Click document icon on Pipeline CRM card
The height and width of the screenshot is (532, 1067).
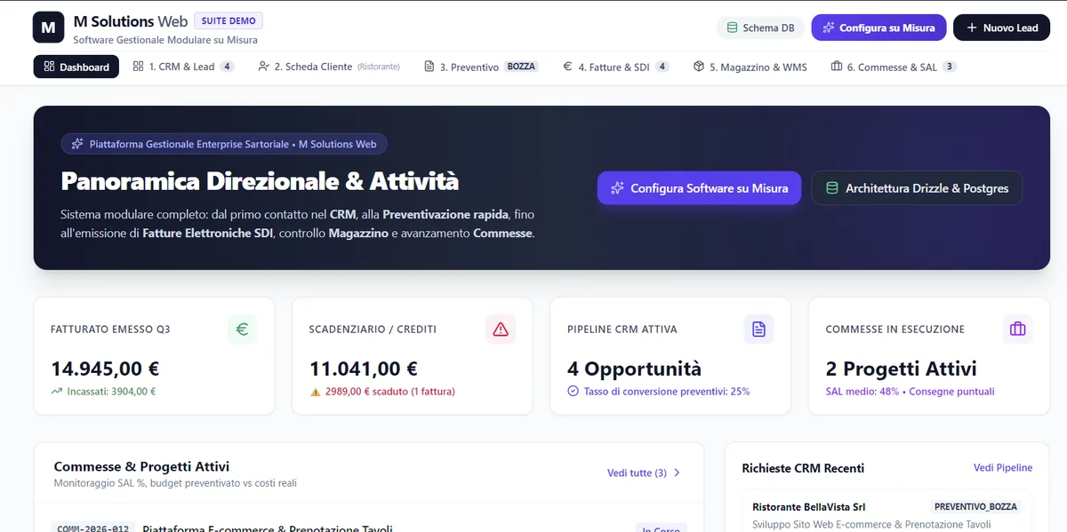pos(758,330)
